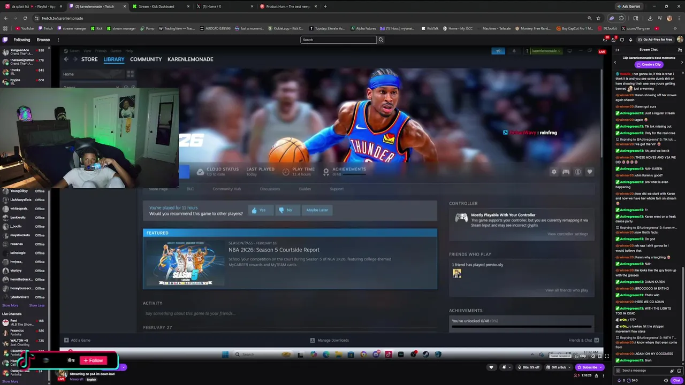Favorite the game with heart icon
The image size is (685, 385).
point(590,172)
